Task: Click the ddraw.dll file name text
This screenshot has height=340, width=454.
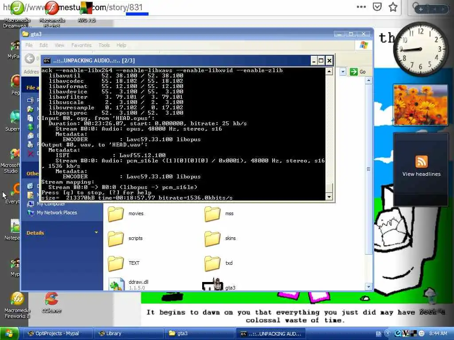Action: 138,282
